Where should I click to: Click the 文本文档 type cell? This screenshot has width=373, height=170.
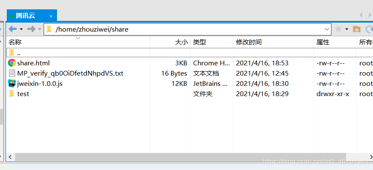(206, 73)
